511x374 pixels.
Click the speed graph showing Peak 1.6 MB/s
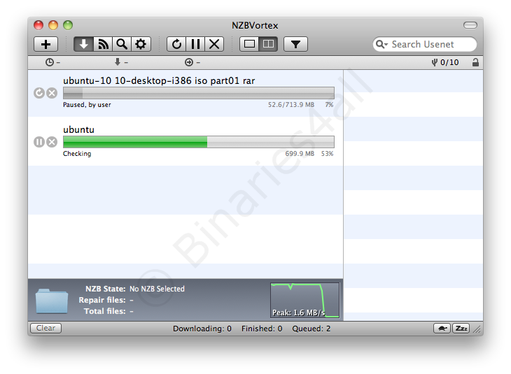[305, 300]
